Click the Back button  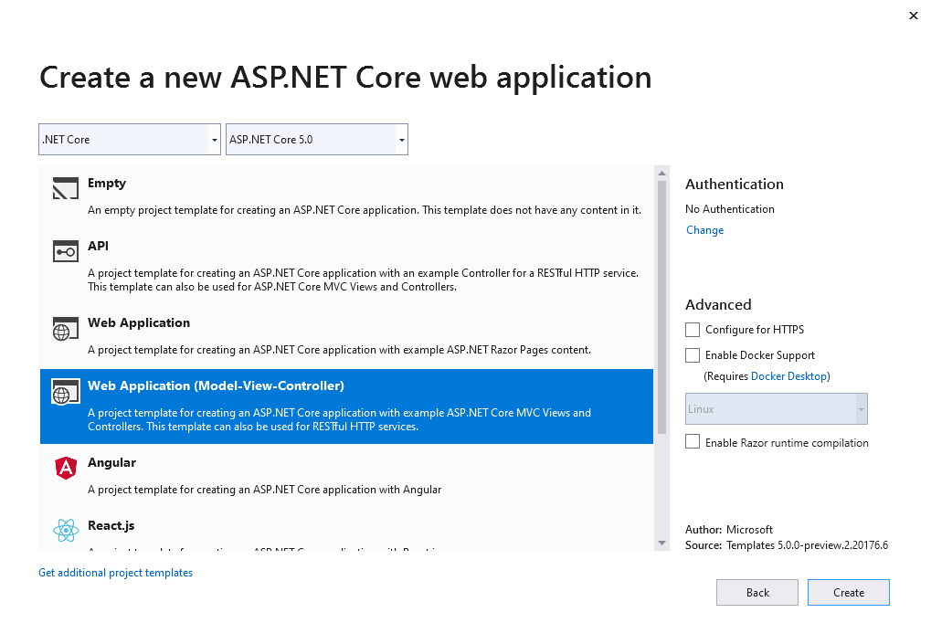(756, 592)
